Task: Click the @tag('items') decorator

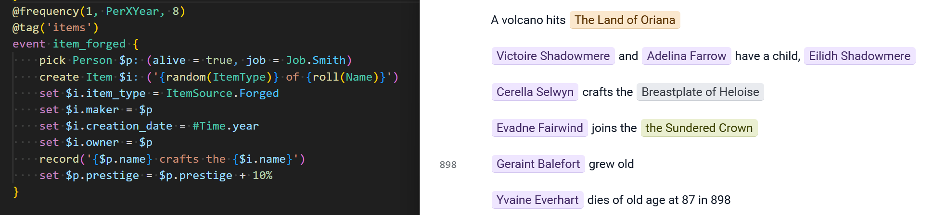Action: point(55,28)
